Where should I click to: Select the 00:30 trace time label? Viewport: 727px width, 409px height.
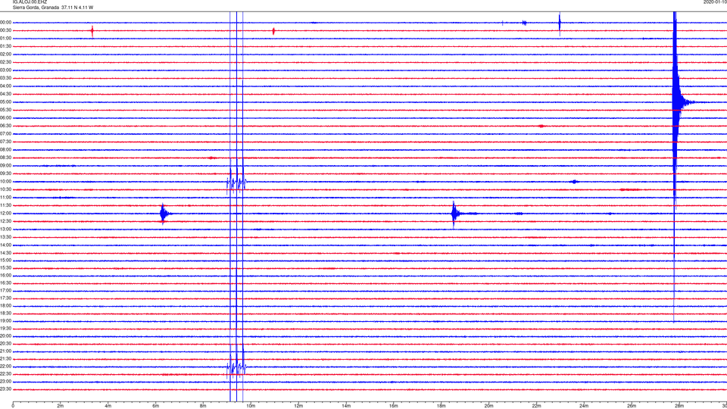(x=5, y=30)
